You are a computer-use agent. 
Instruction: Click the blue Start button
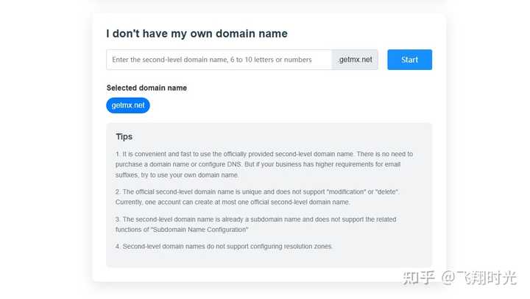pyautogui.click(x=409, y=60)
